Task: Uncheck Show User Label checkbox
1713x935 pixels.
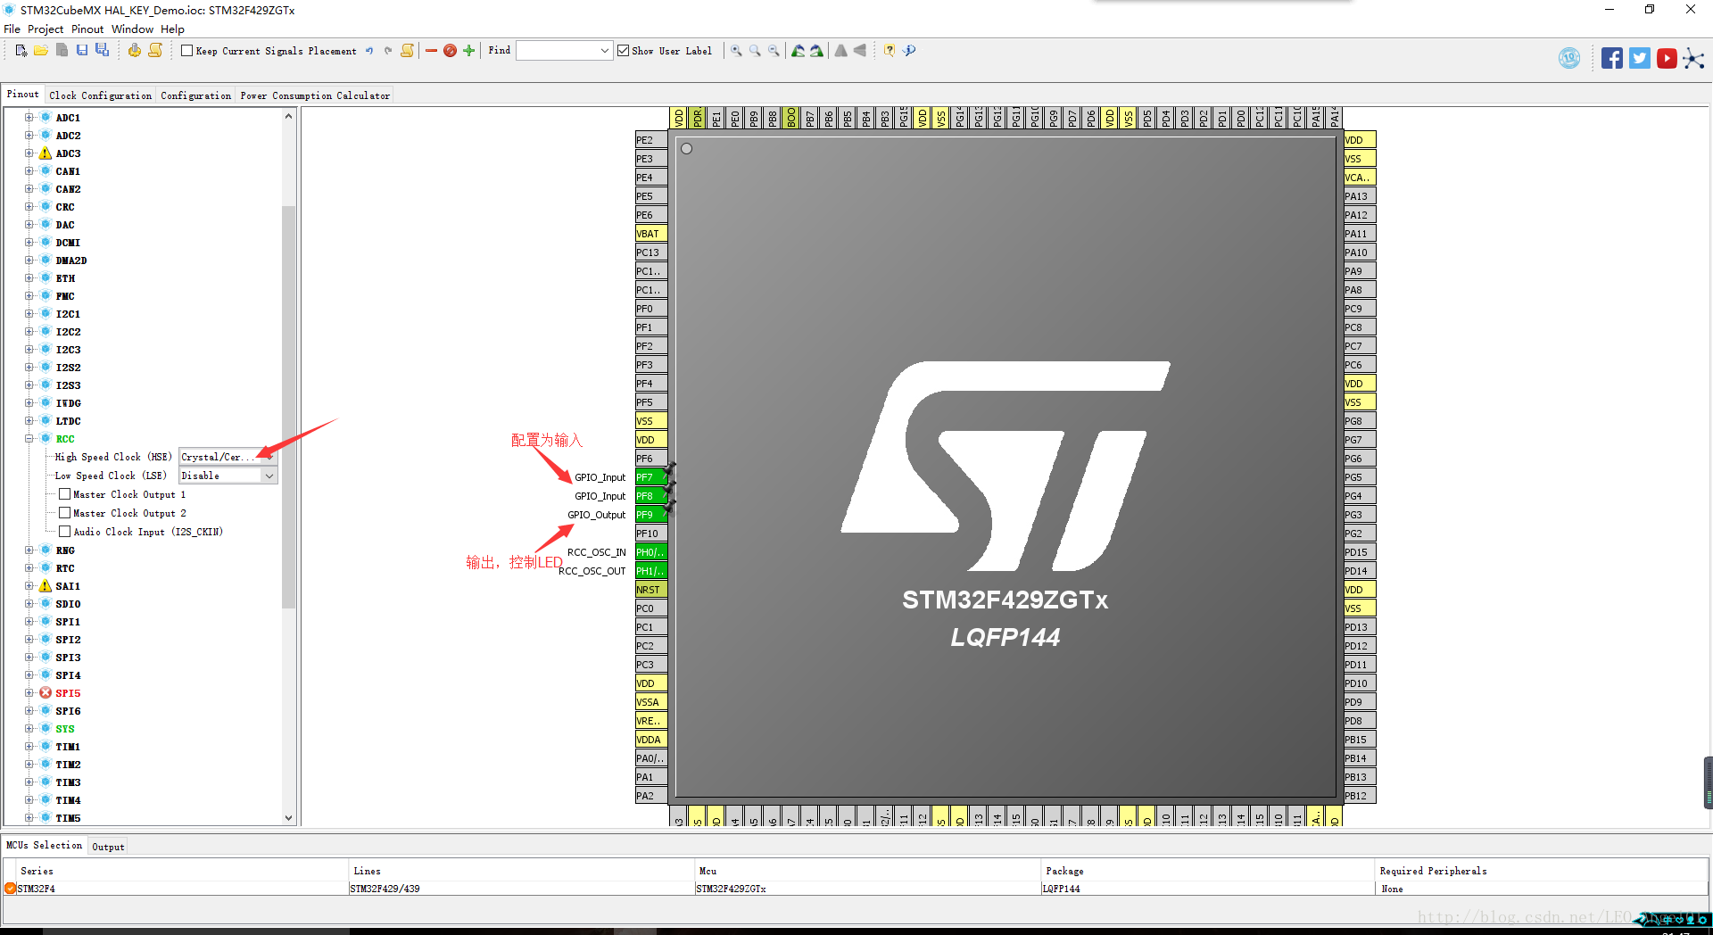Action: click(x=624, y=51)
